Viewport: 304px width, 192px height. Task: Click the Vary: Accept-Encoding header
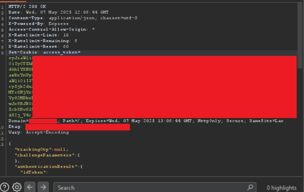point(38,132)
